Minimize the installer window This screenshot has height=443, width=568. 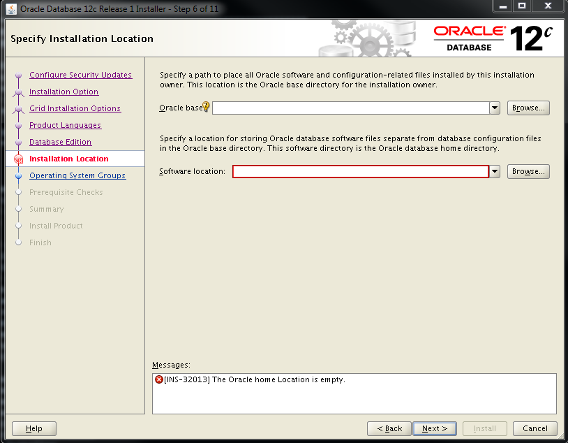coord(503,6)
